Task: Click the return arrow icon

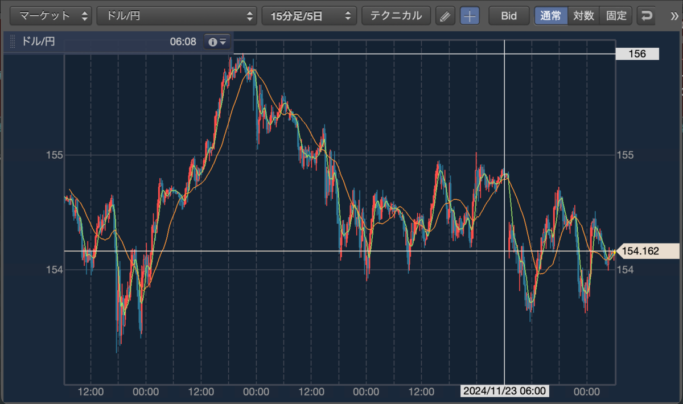Action: pyautogui.click(x=646, y=16)
